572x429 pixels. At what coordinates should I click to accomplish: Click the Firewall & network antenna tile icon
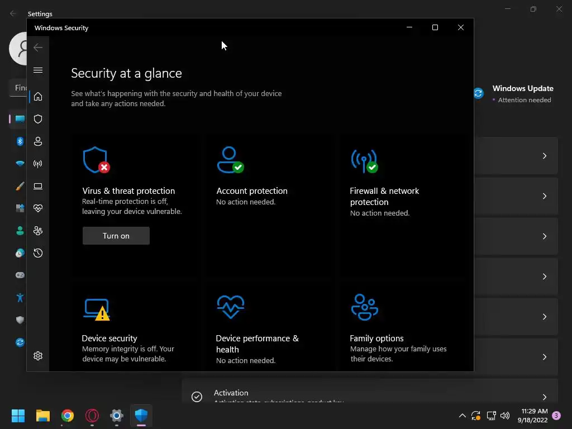coord(364,161)
